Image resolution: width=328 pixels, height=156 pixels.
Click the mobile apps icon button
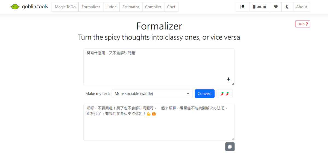point(259,7)
